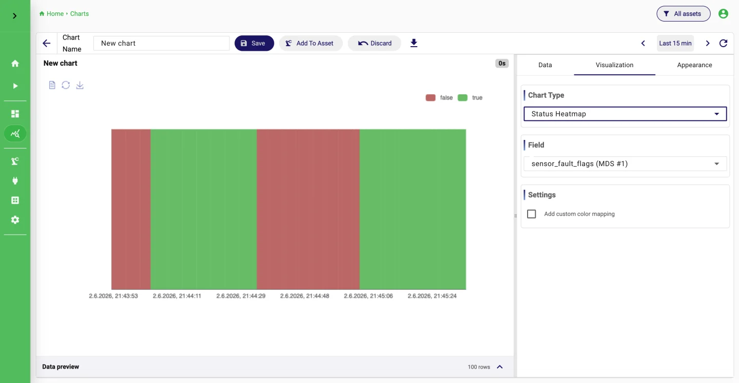Open the connector plug icon in sidebar
The height and width of the screenshot is (383, 739).
[x=15, y=180]
